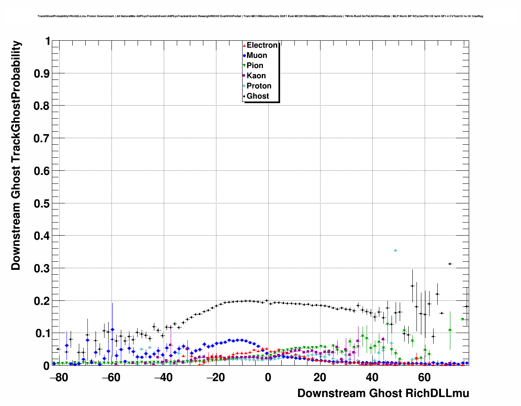This screenshot has height=406, width=521.
Task: Click the x-axis center tick label "0"
Action: [x=268, y=377]
